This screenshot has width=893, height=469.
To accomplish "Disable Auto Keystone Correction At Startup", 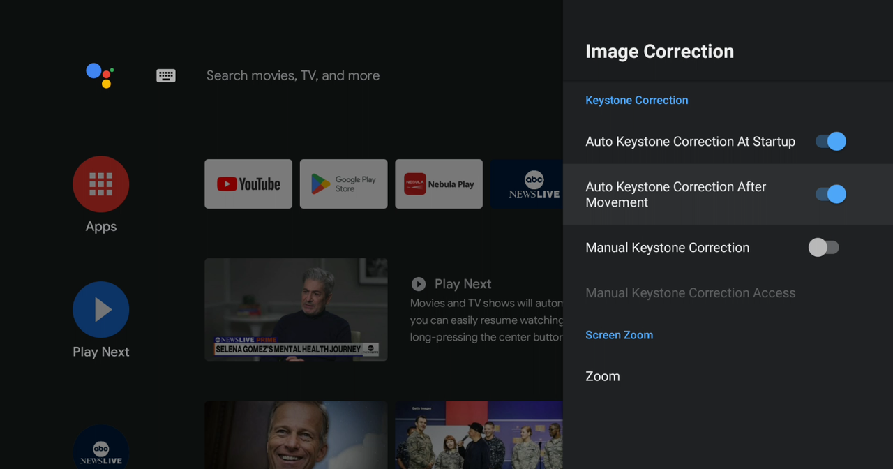I will click(x=830, y=142).
